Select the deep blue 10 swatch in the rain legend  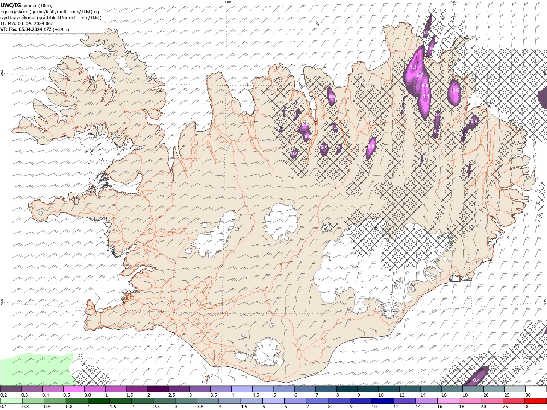click(382, 401)
